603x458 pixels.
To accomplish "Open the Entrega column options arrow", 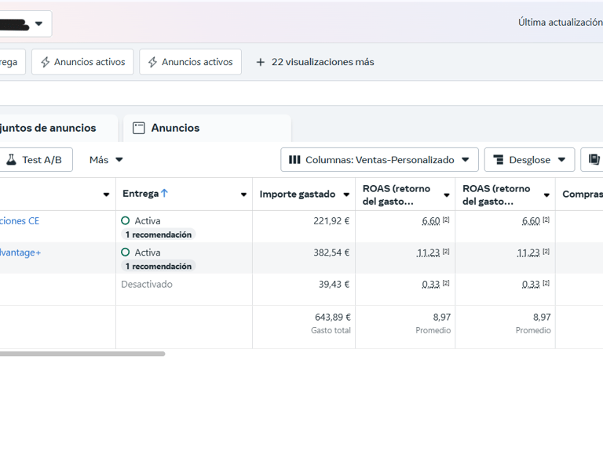I will click(243, 194).
